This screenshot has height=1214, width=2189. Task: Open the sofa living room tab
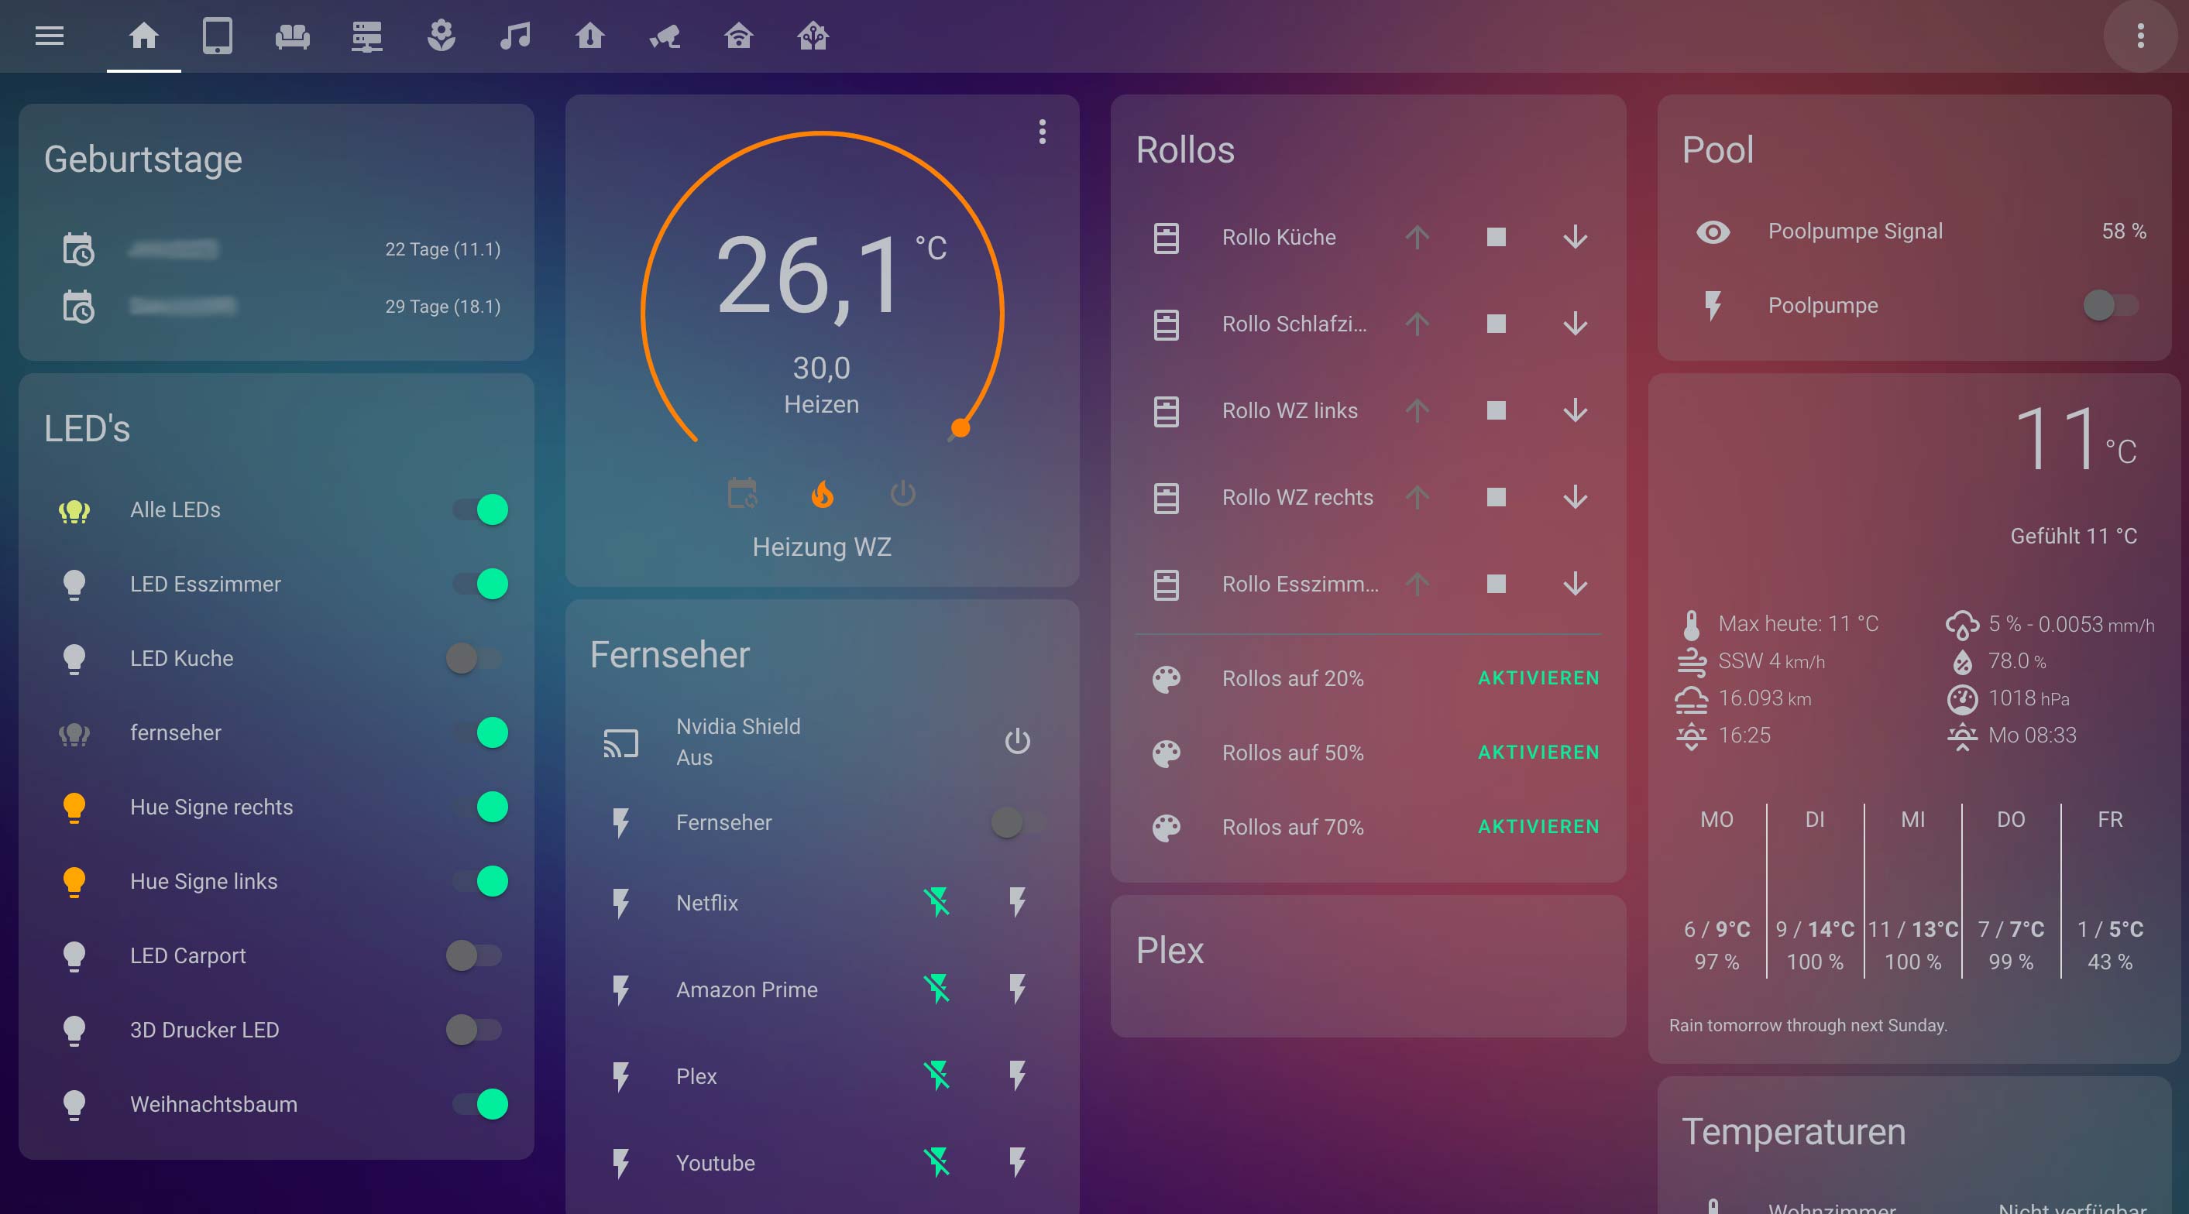[292, 36]
